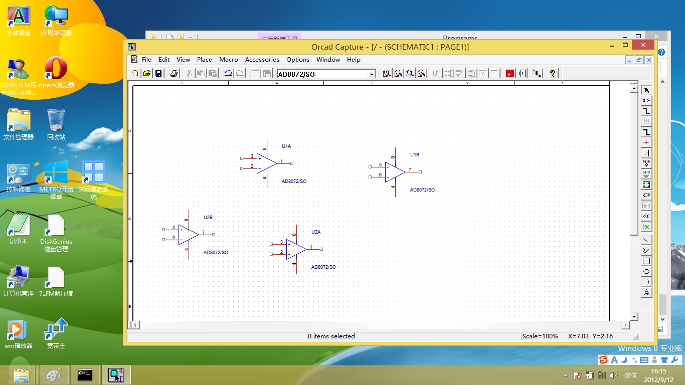This screenshot has width=685, height=385.
Task: Open the Window menu
Action: pos(328,59)
